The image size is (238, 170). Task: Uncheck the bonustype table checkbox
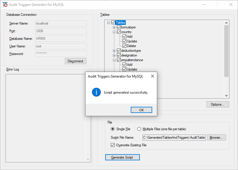(x=119, y=27)
